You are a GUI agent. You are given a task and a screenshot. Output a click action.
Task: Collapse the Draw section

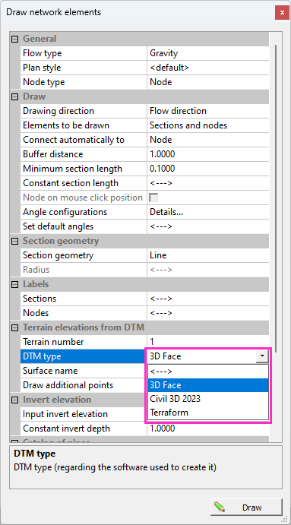click(x=14, y=96)
